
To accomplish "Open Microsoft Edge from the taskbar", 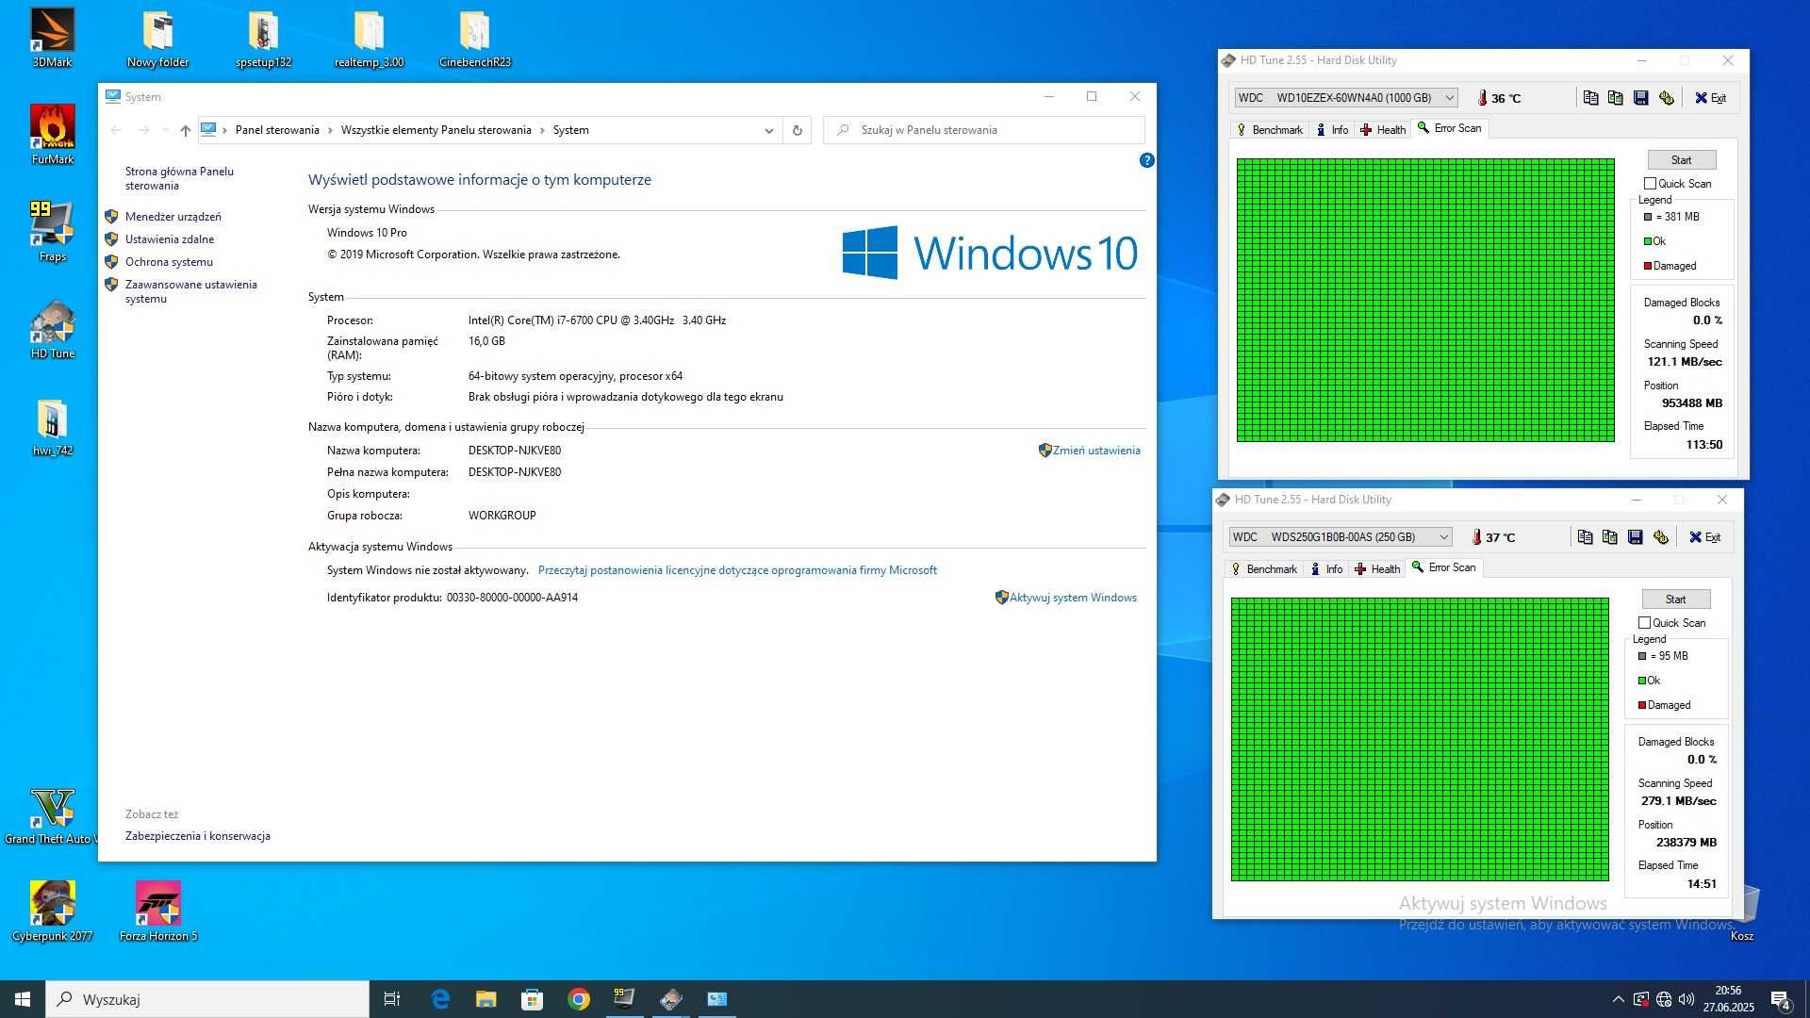I will (440, 999).
